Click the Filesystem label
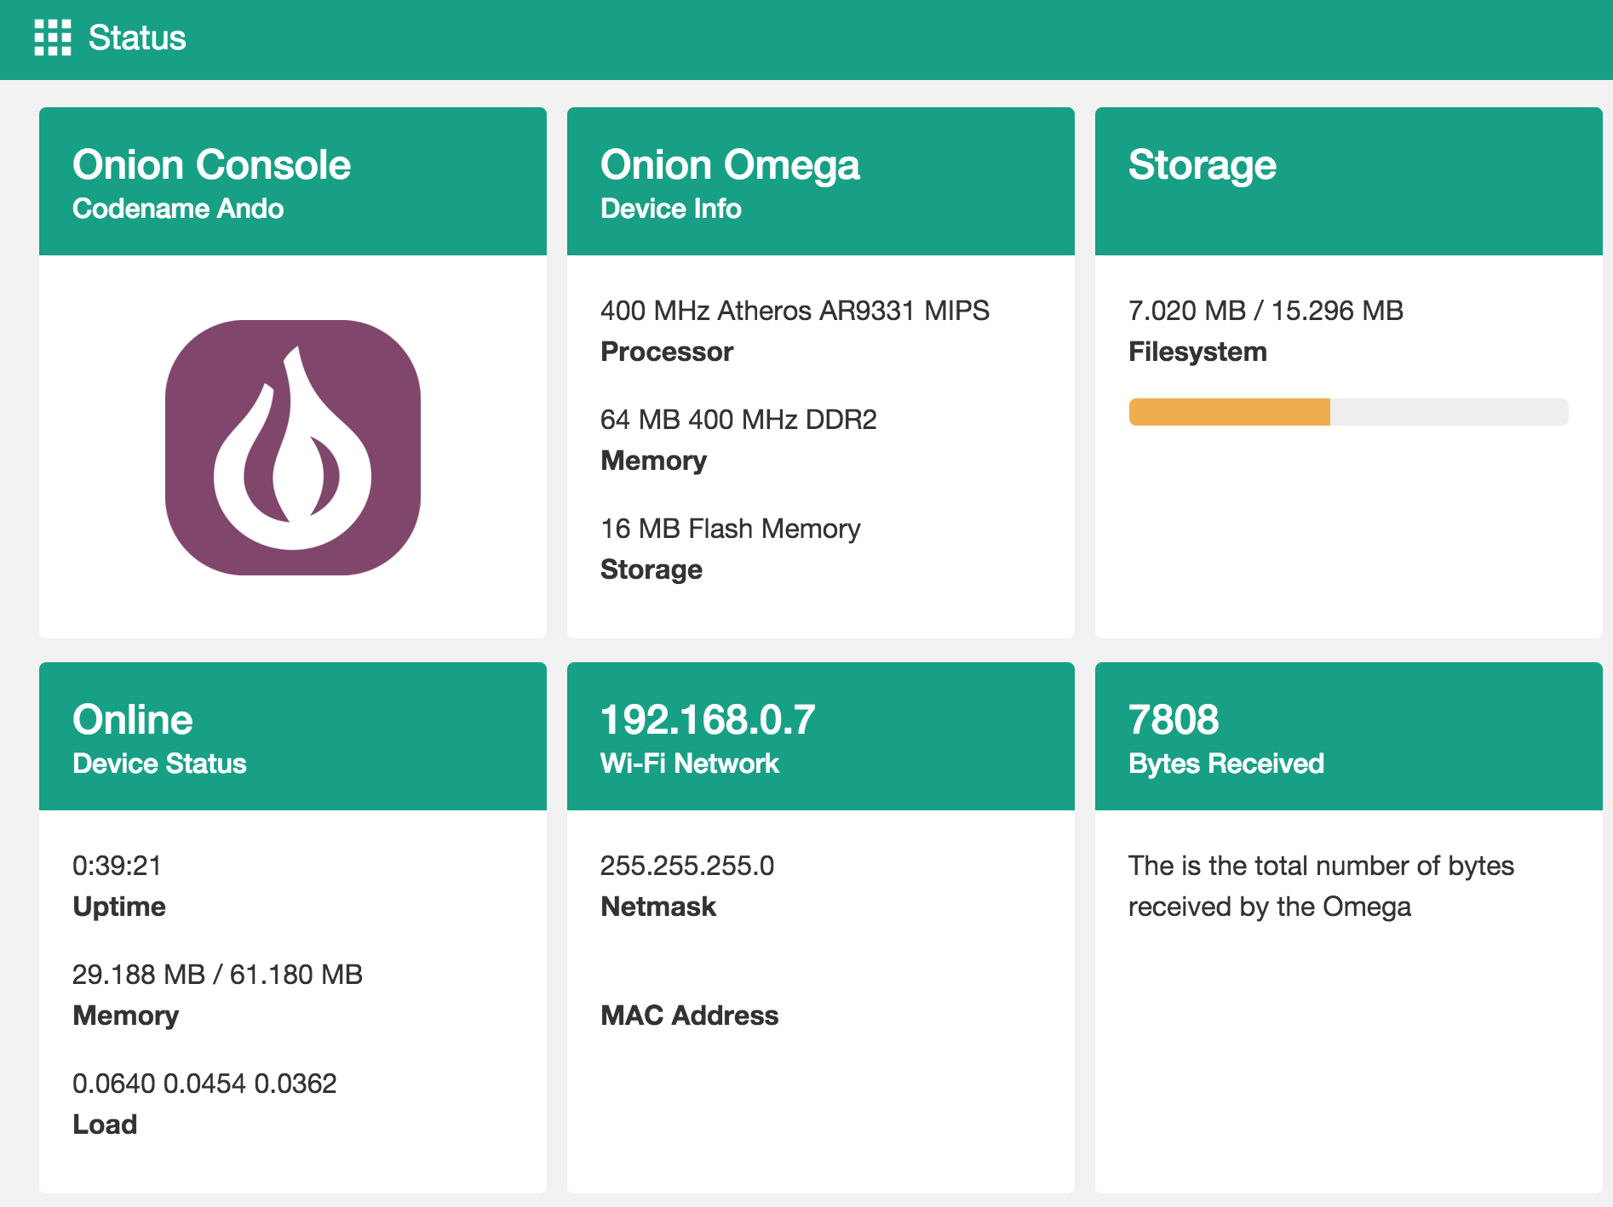This screenshot has height=1207, width=1613. point(1197,352)
